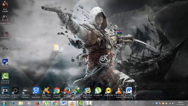Image resolution: width=188 pixels, height=106 pixels.
Task: Open the 10KHits Exchanger desktop shortcut
Action: pyautogui.click(x=26, y=93)
